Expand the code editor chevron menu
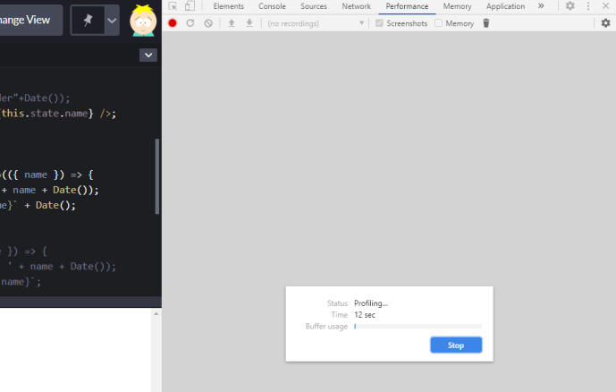Screen dimensions: 616x392 click(x=148, y=55)
